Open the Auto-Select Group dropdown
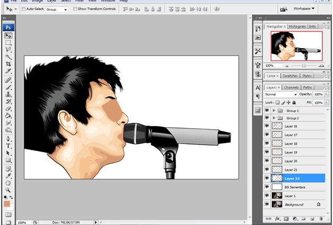Screen dimensions: 333x225 pyautogui.click(x=57, y=10)
